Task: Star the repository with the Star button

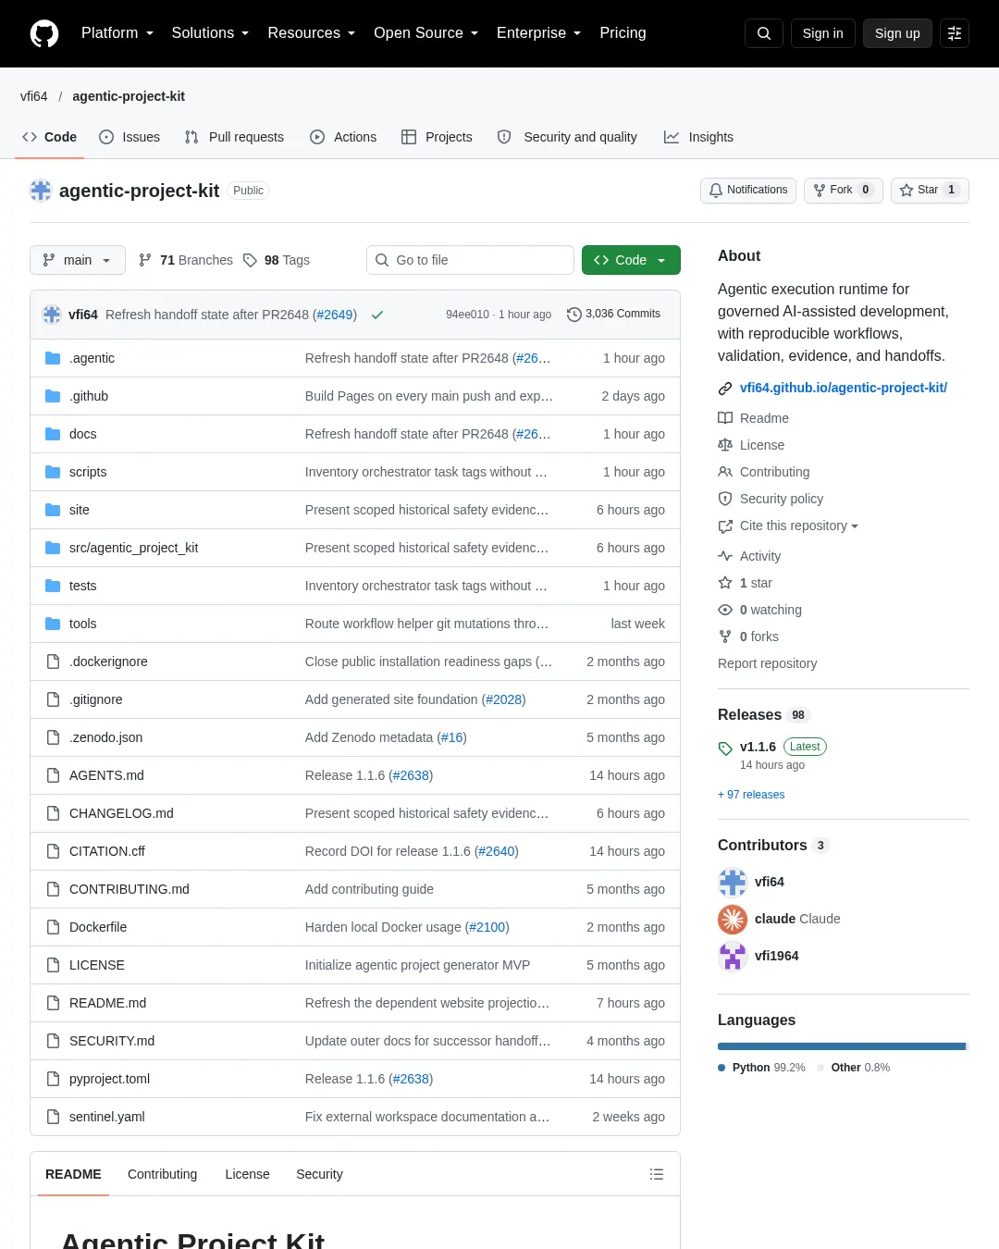Action: tap(930, 190)
